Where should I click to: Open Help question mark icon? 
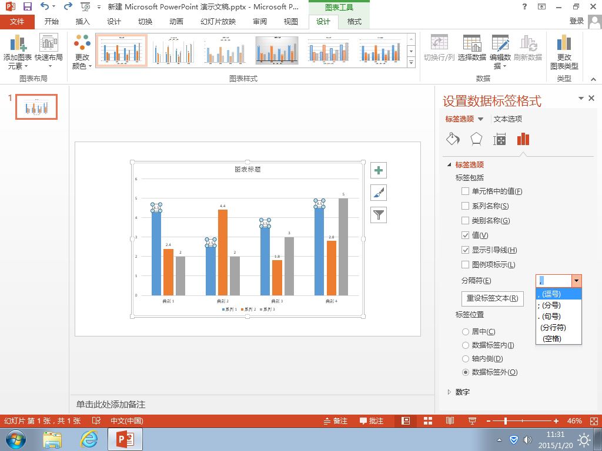click(525, 6)
